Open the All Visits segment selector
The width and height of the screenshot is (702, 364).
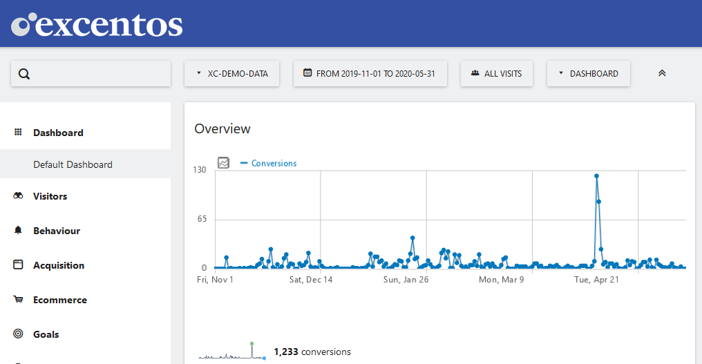click(x=496, y=73)
